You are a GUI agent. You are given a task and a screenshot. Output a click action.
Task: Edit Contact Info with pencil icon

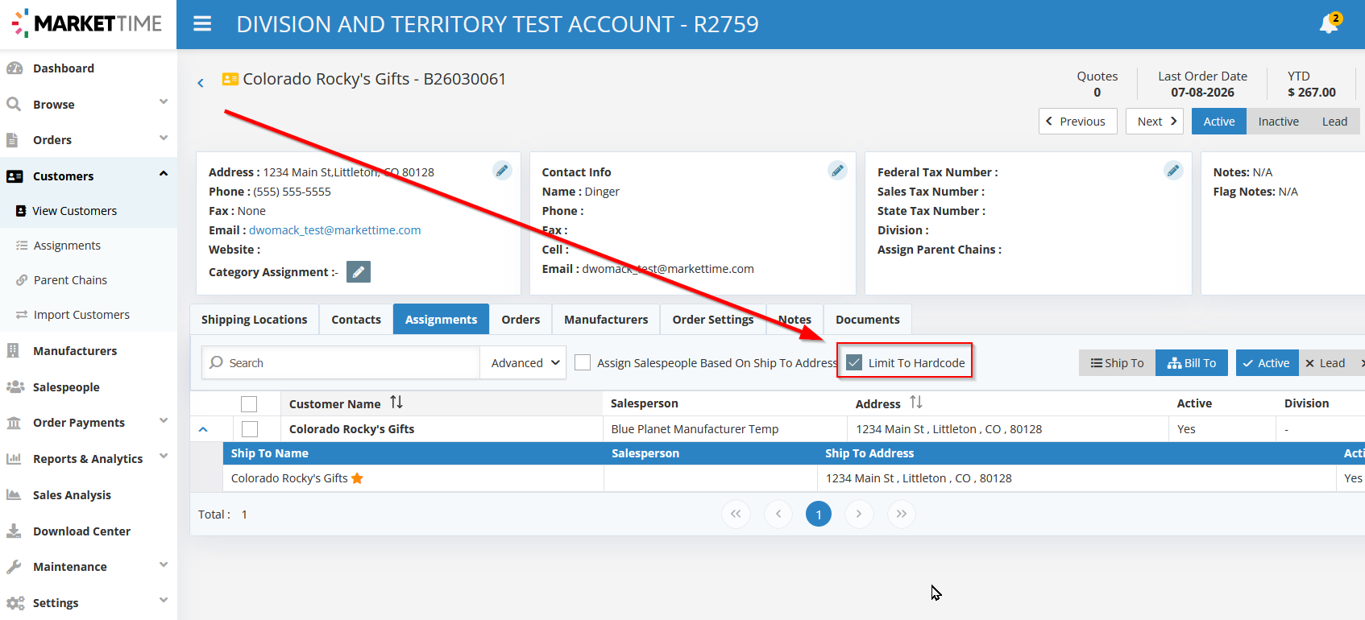tap(837, 171)
